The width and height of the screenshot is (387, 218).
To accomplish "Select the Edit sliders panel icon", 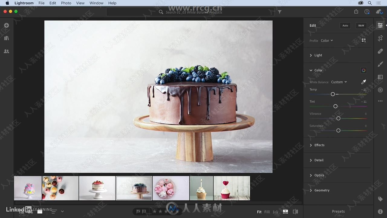I will coord(380,25).
